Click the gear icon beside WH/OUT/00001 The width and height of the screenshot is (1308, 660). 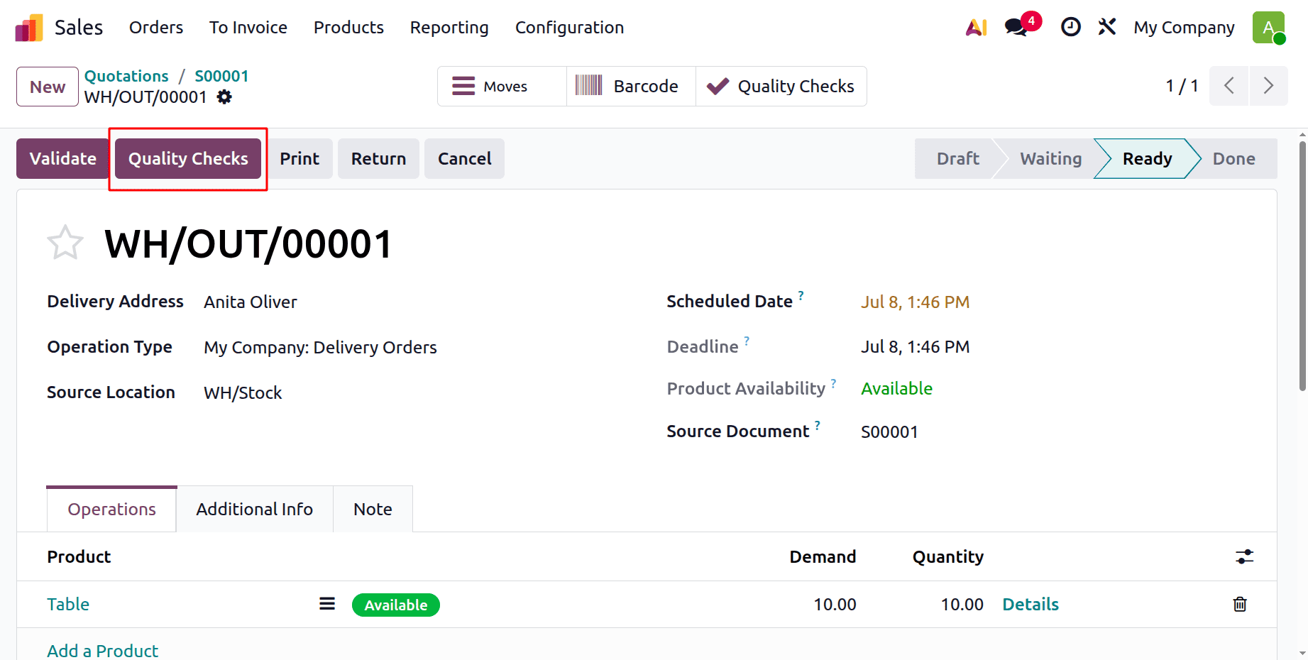coord(224,97)
